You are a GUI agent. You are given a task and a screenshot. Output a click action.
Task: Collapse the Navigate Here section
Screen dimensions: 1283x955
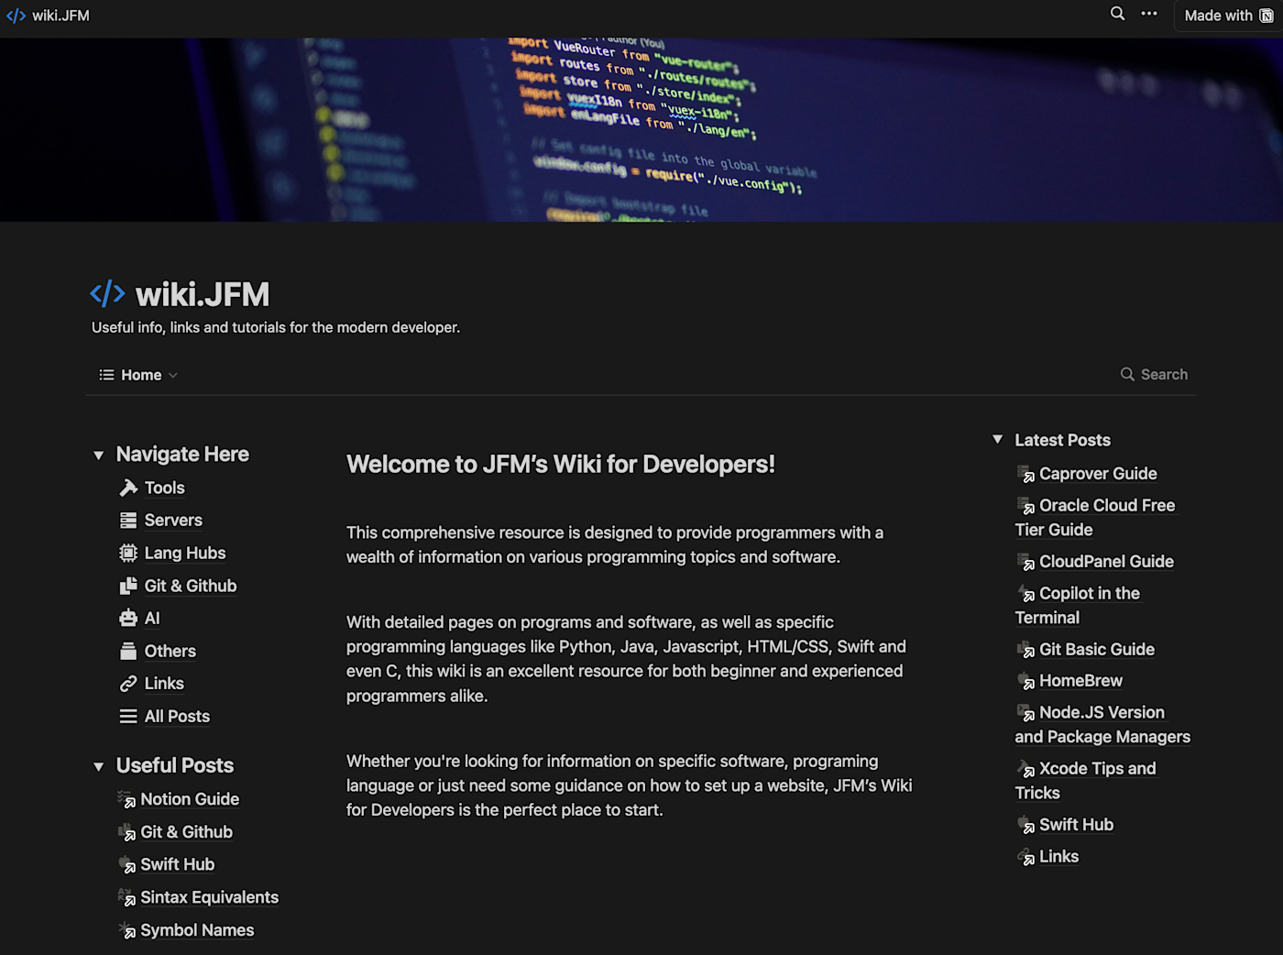click(98, 456)
